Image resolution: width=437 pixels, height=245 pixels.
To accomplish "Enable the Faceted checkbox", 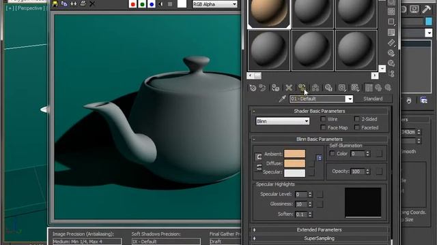I will coord(356,127).
